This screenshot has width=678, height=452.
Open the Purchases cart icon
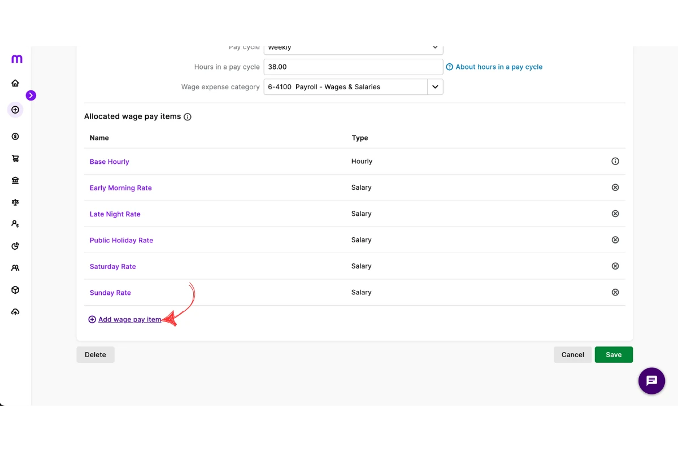15,159
